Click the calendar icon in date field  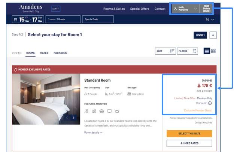tap(15, 20)
